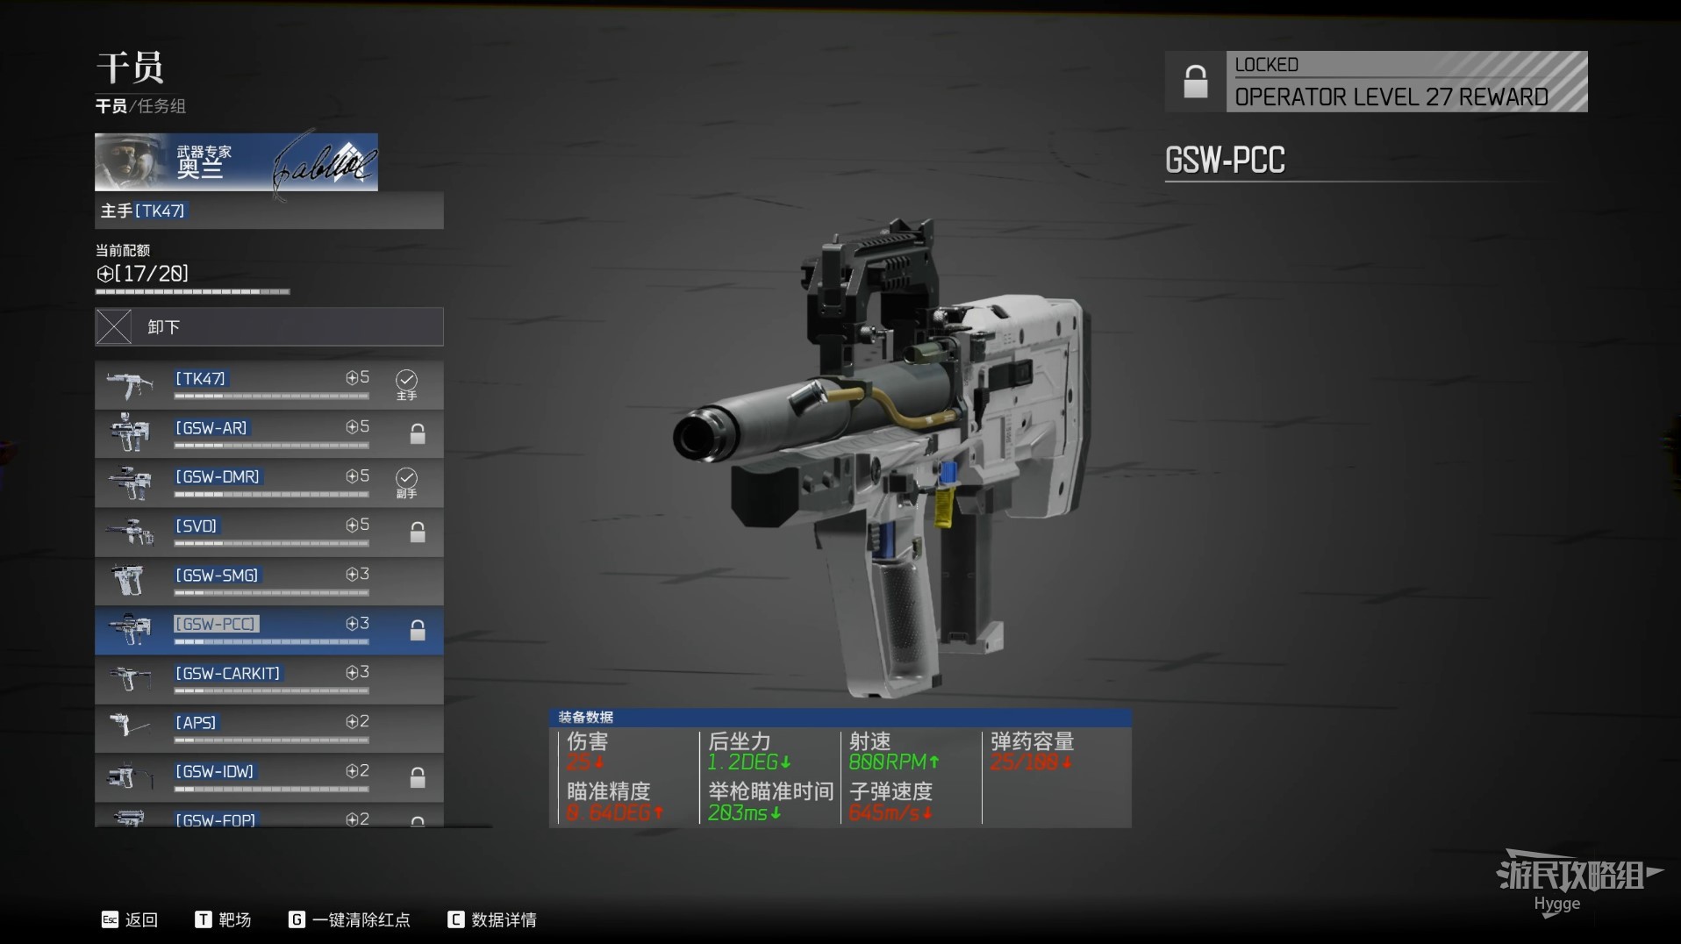Select the GSW-AR weapon thumbnail icon

129,433
